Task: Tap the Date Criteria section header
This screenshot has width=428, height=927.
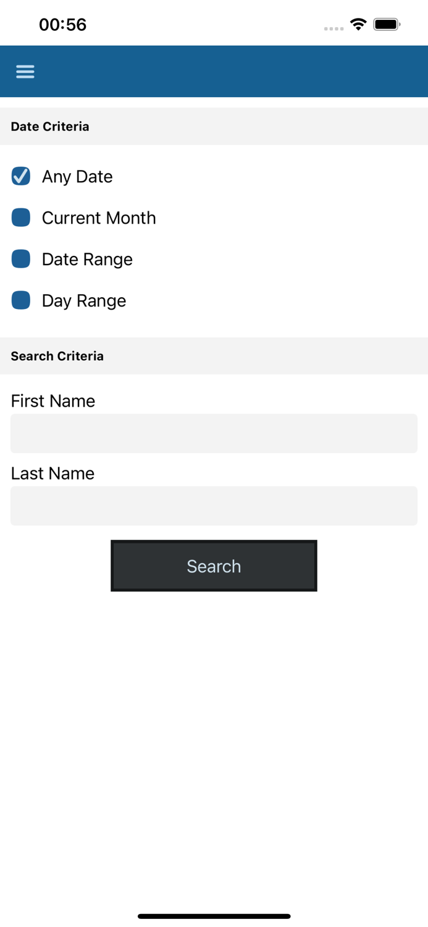Action: 50,127
